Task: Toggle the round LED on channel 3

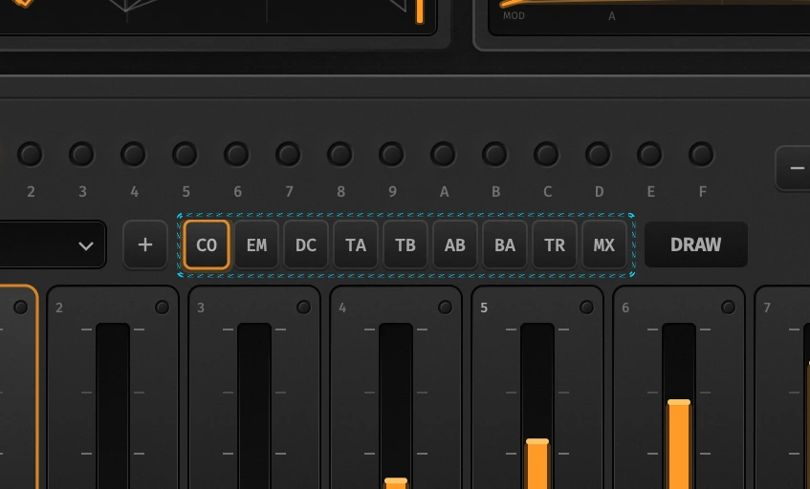Action: point(304,308)
